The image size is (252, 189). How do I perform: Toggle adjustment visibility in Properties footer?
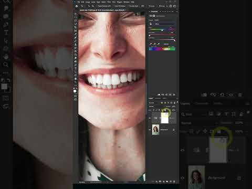(x=170, y=94)
